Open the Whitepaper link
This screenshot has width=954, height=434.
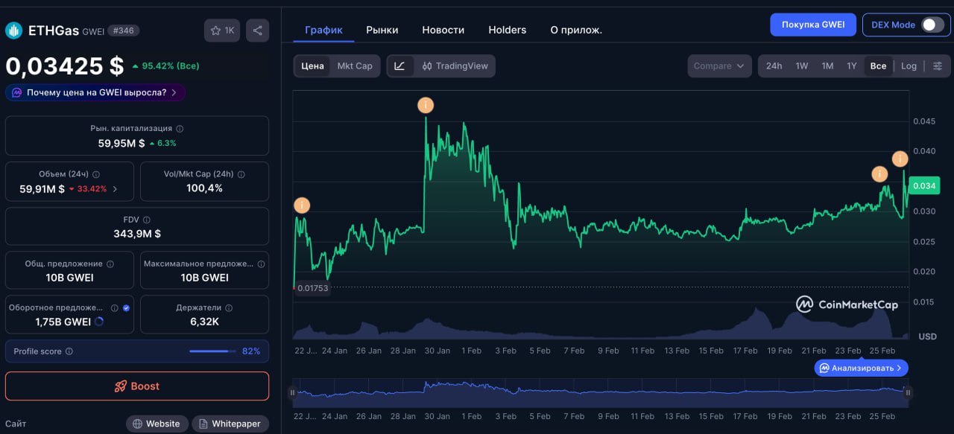click(x=230, y=424)
